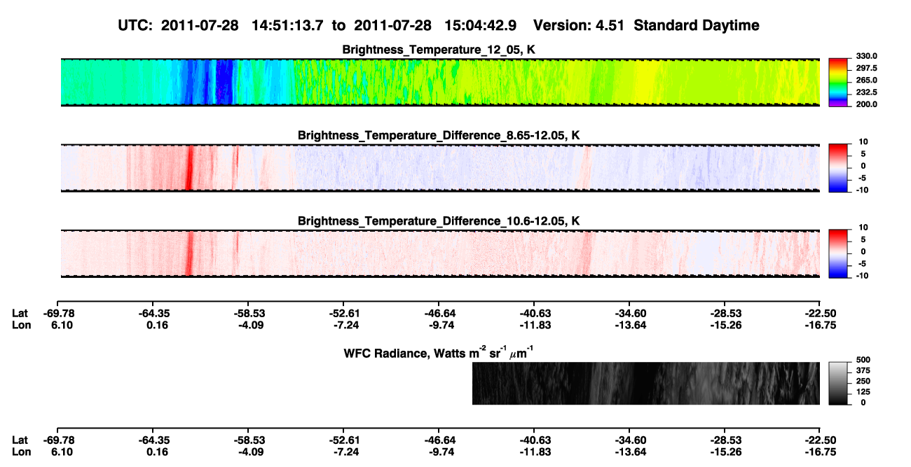This screenshot has height=467, width=911.
Task: Click the WFC Radiance grayscale image strip
Action: (646, 383)
